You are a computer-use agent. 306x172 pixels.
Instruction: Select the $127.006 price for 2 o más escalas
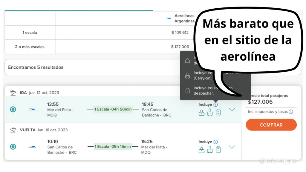[180, 47]
